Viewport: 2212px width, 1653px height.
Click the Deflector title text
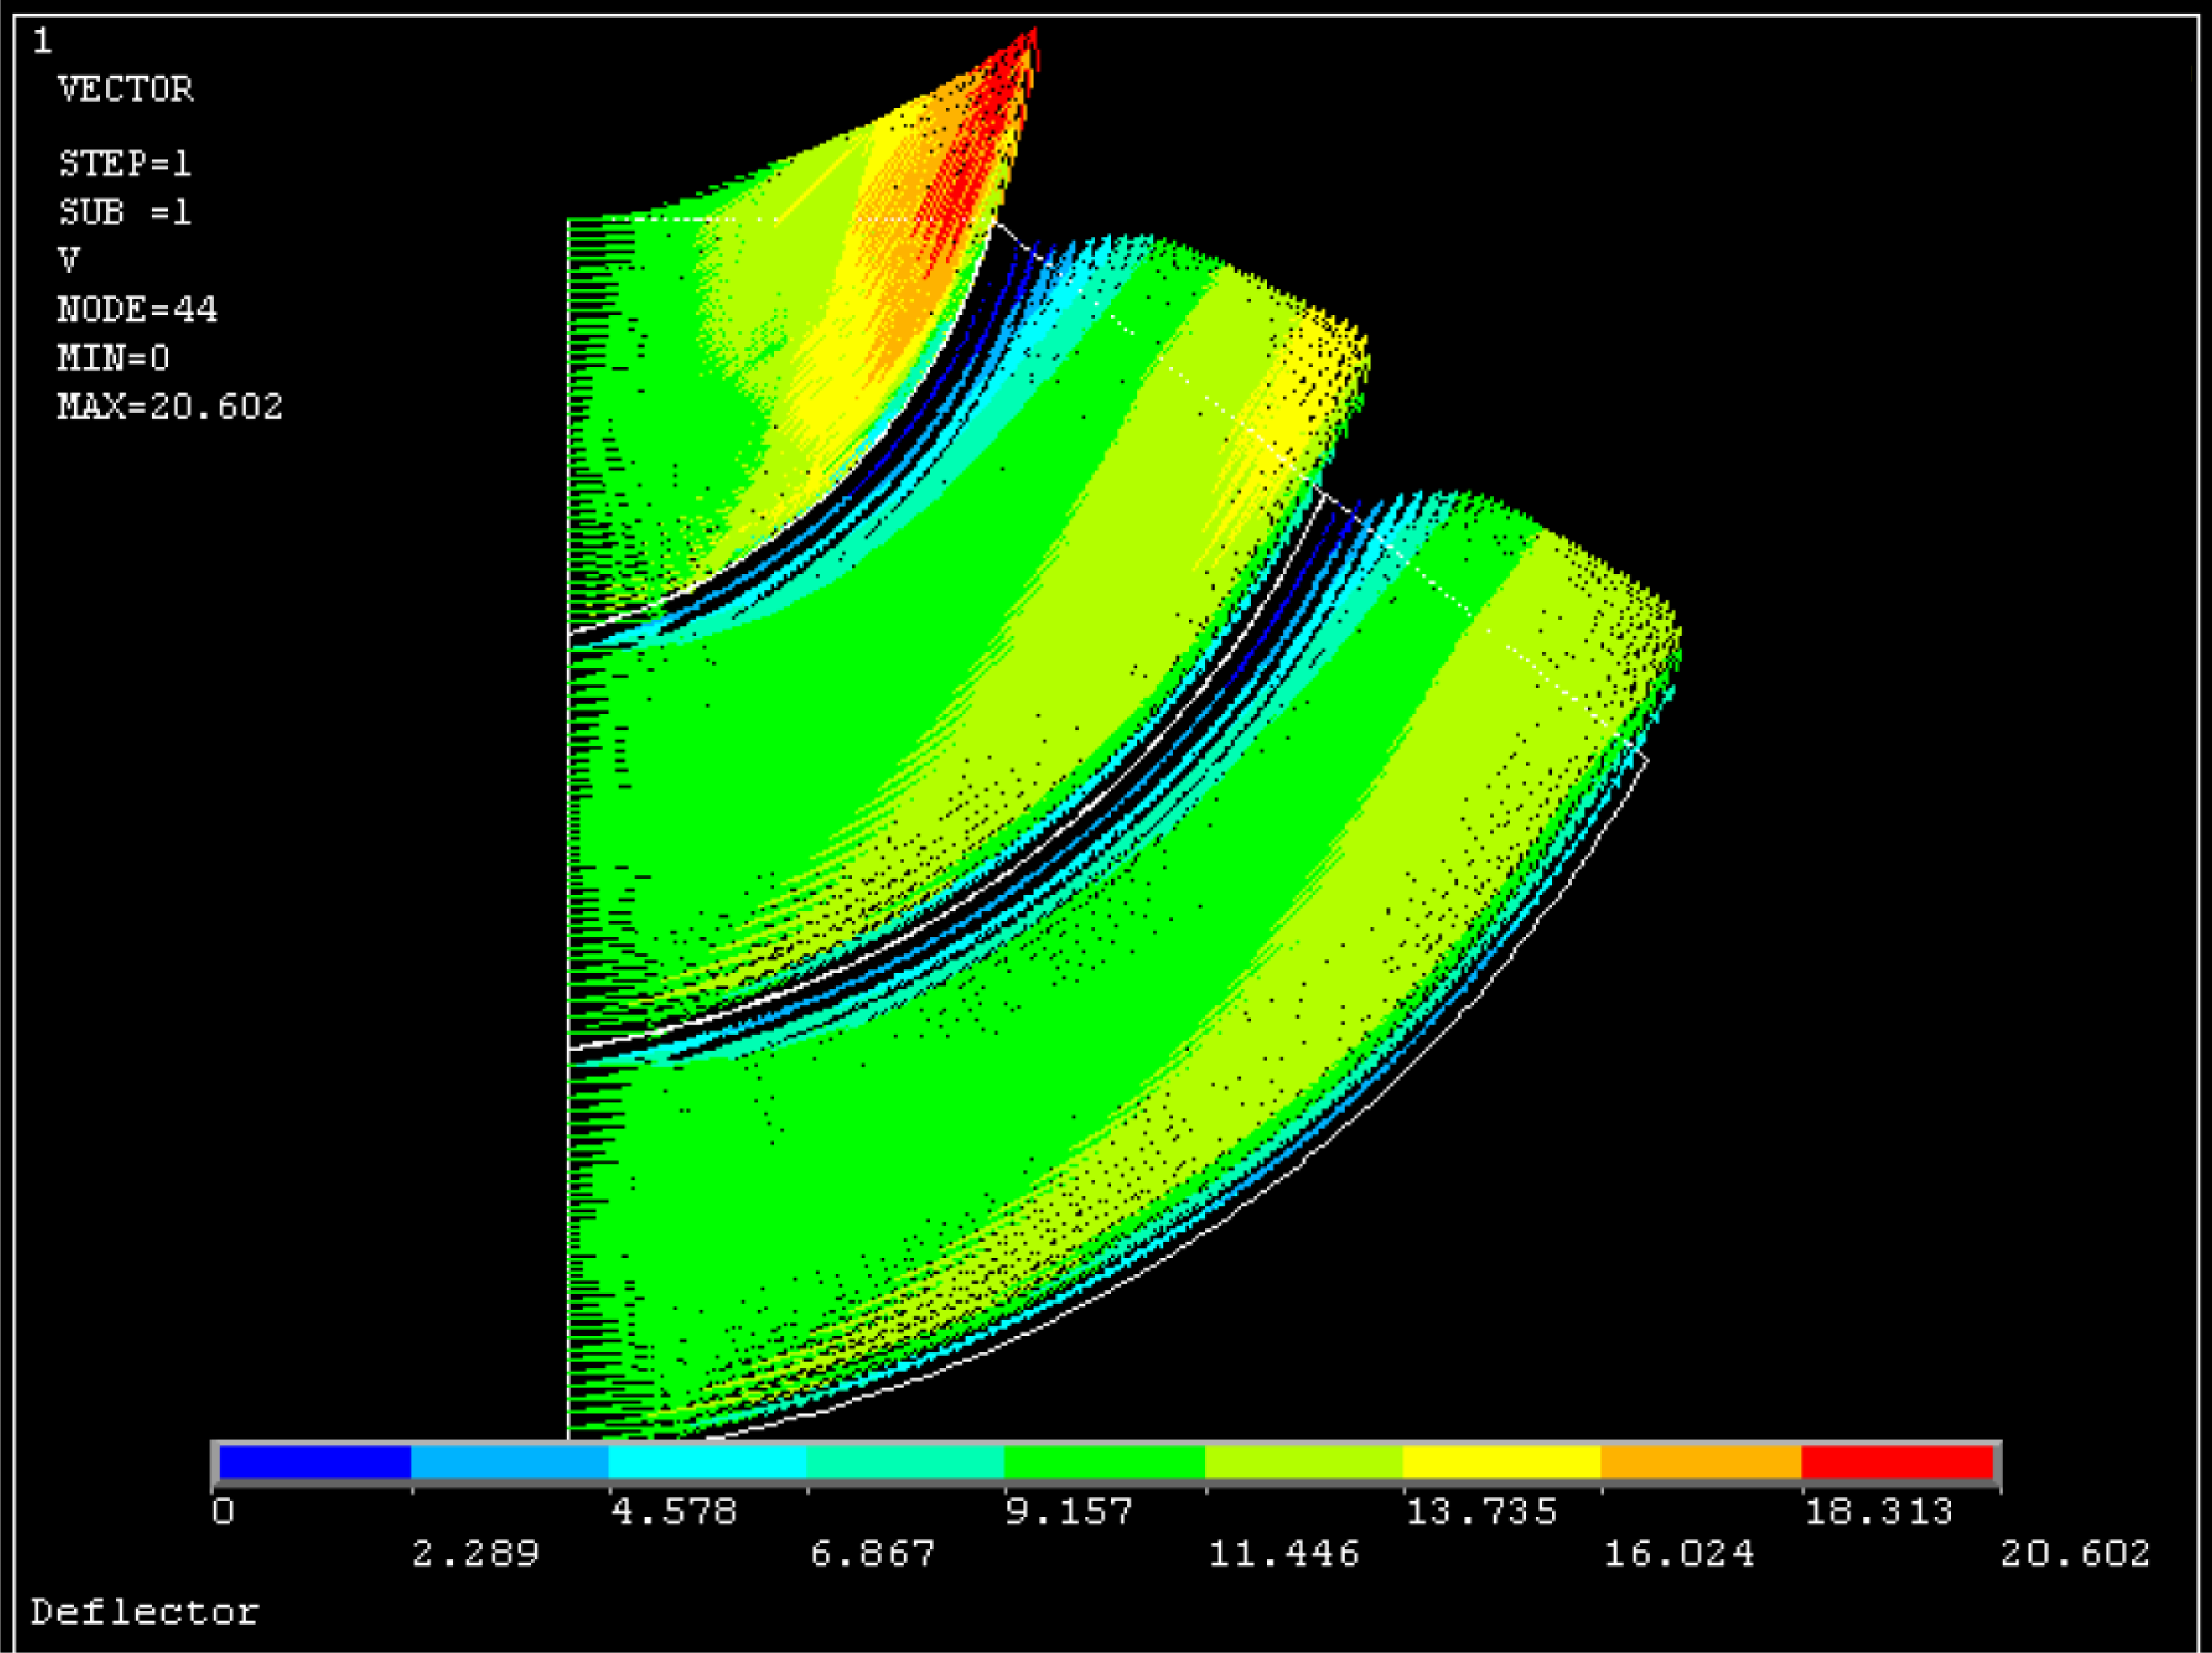pos(145,1612)
